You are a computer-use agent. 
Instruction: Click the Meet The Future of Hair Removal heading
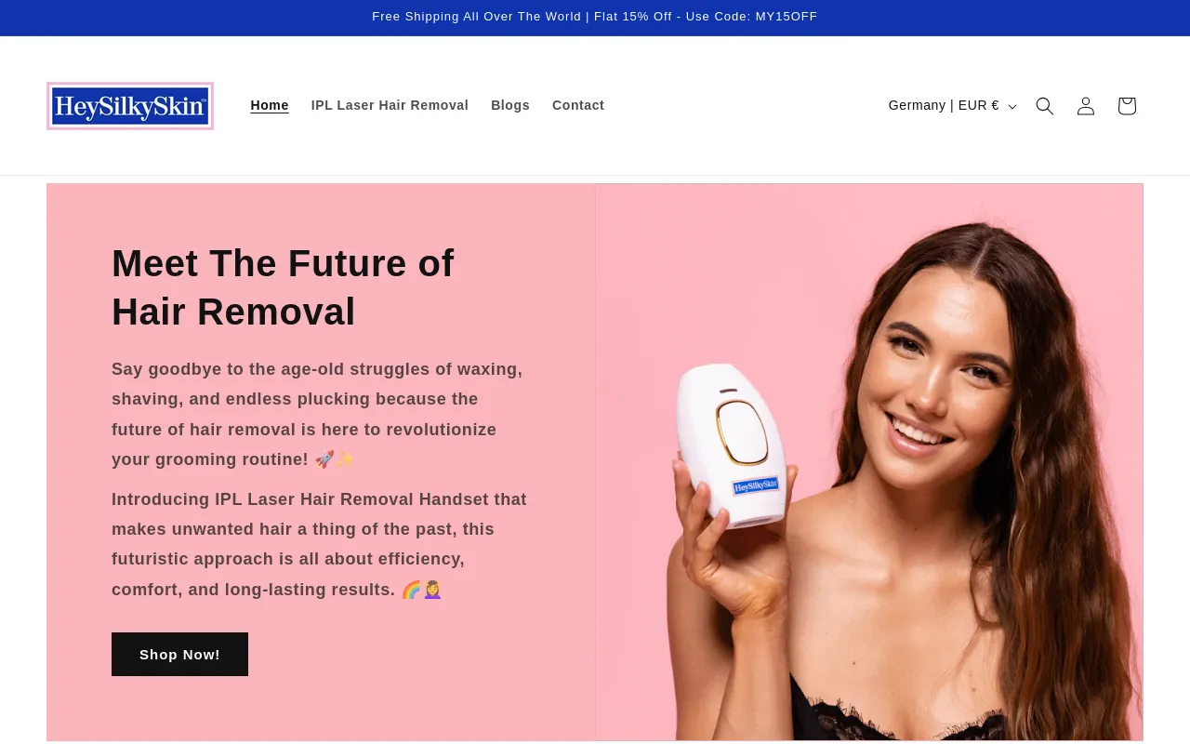pos(283,287)
